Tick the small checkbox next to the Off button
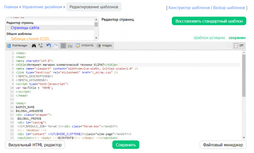 point(230,46)
